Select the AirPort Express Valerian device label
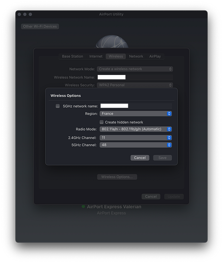 tap(114, 207)
